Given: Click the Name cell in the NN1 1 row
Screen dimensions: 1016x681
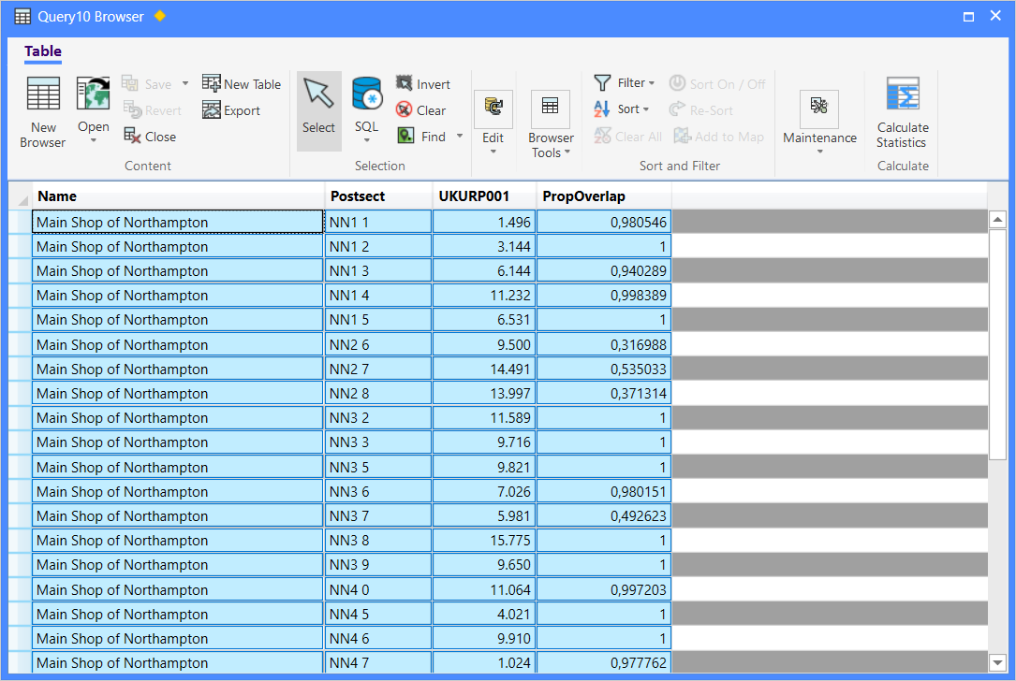Looking at the screenshot, I should (178, 222).
